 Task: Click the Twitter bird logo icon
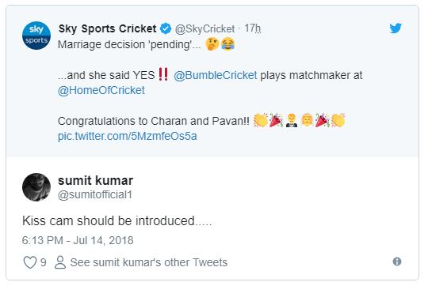[x=396, y=28]
